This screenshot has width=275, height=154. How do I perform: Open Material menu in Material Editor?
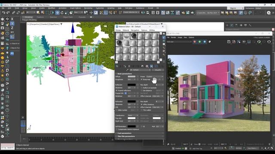126,30
